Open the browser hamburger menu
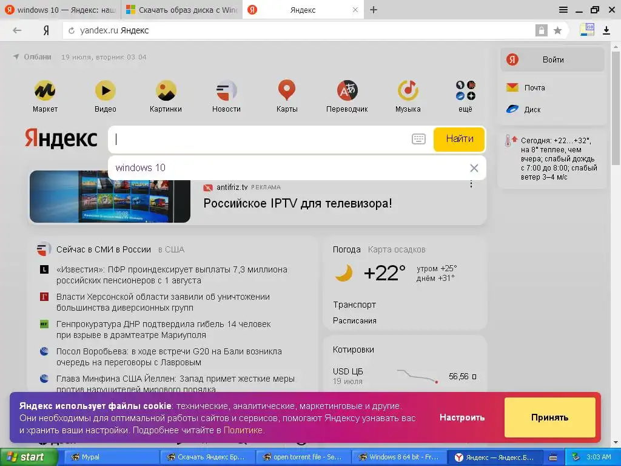The width and height of the screenshot is (621, 466). [x=563, y=10]
